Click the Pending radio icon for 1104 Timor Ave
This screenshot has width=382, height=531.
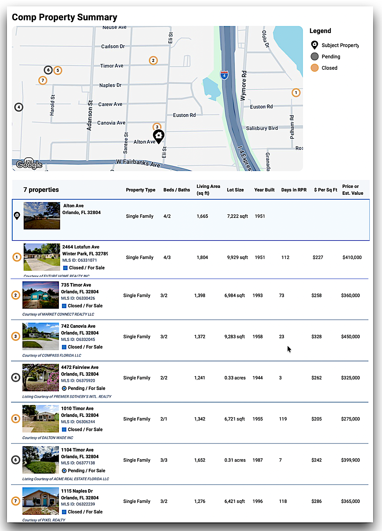click(x=64, y=471)
